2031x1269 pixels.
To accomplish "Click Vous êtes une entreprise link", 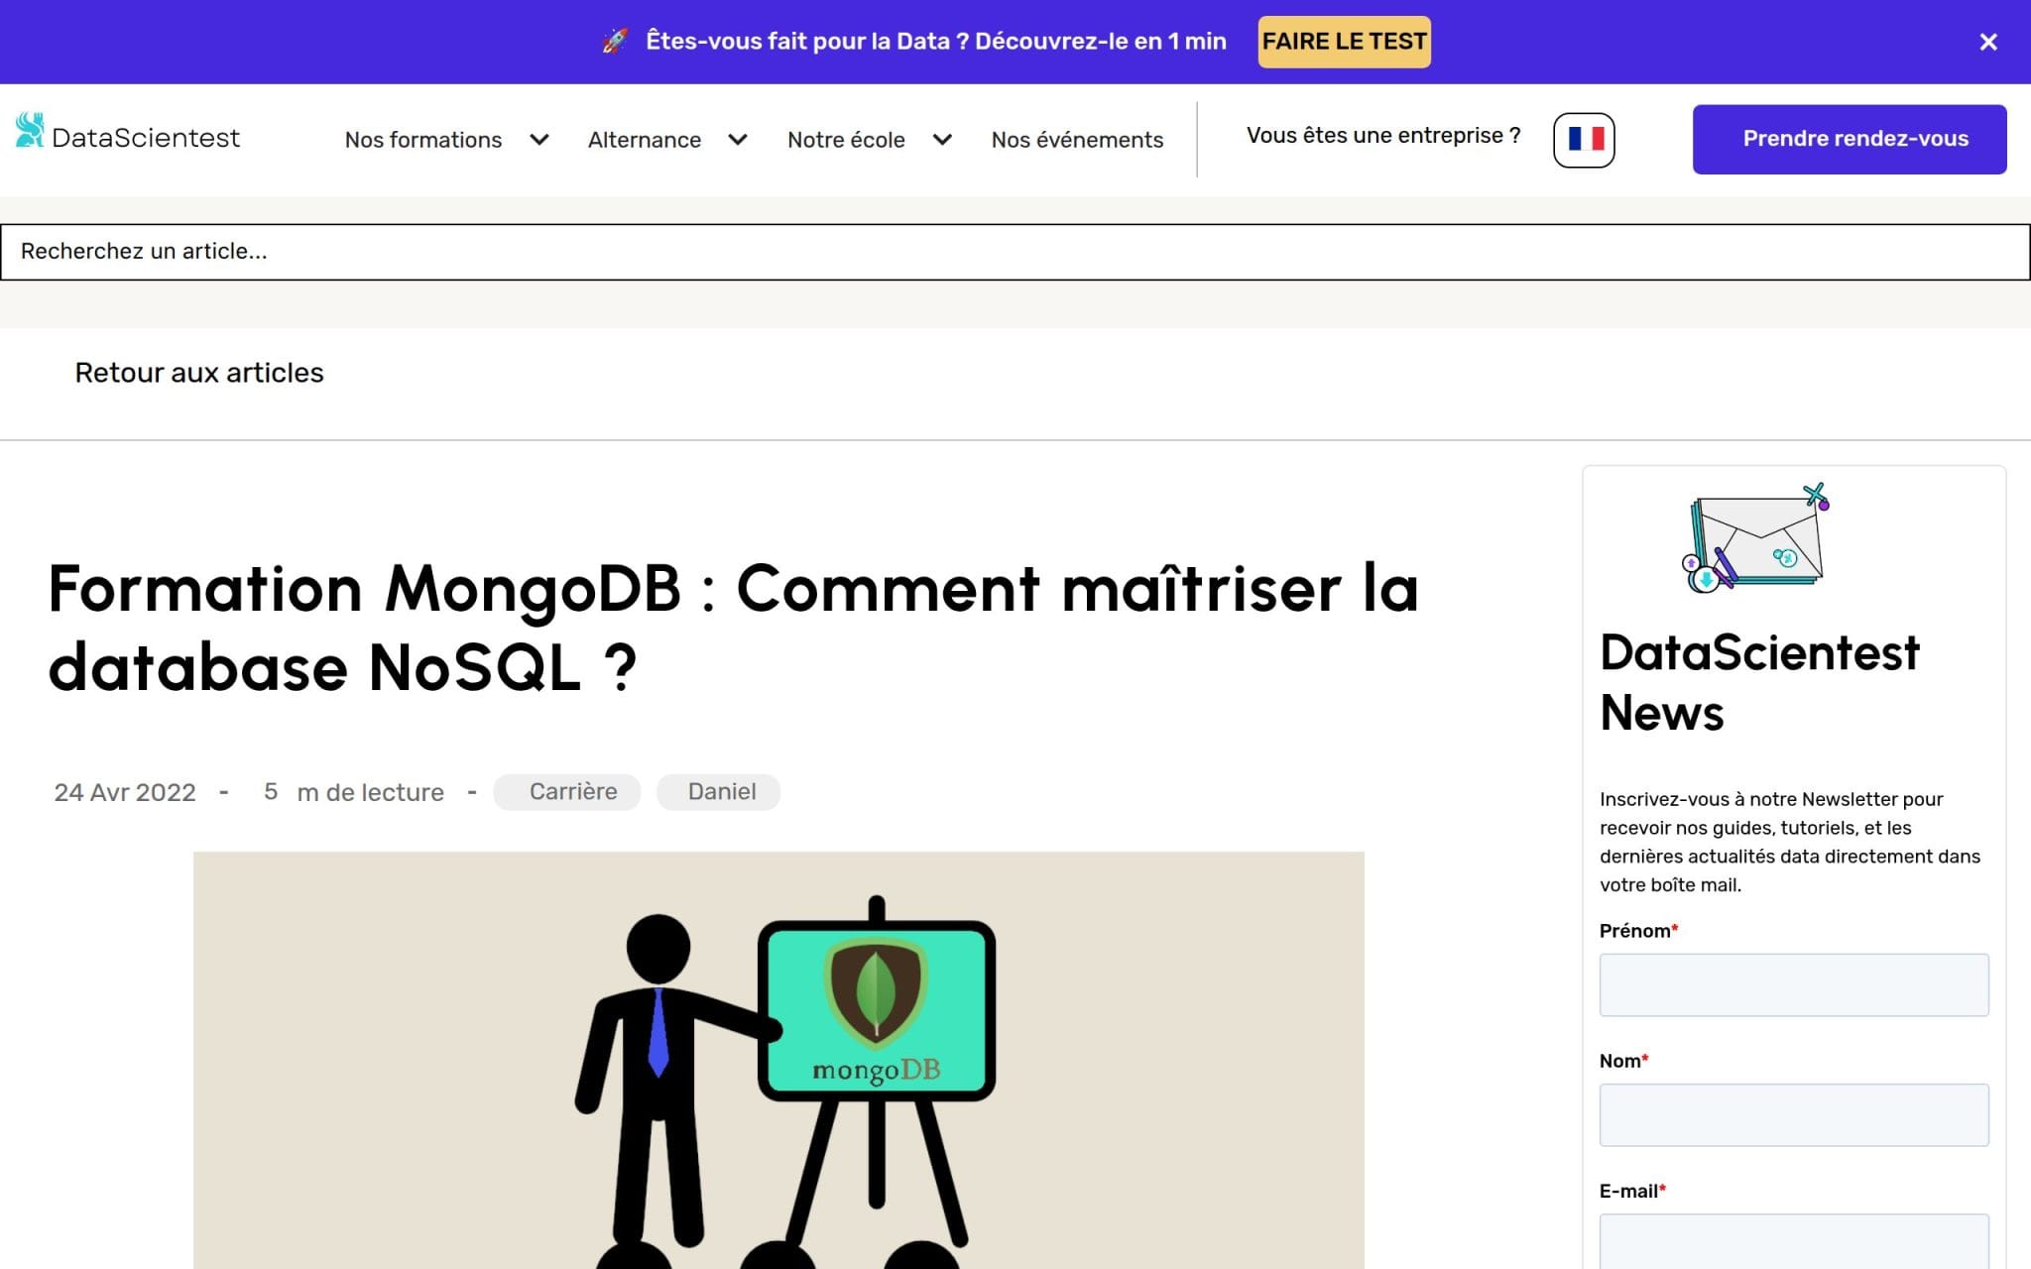I will 1383,136.
